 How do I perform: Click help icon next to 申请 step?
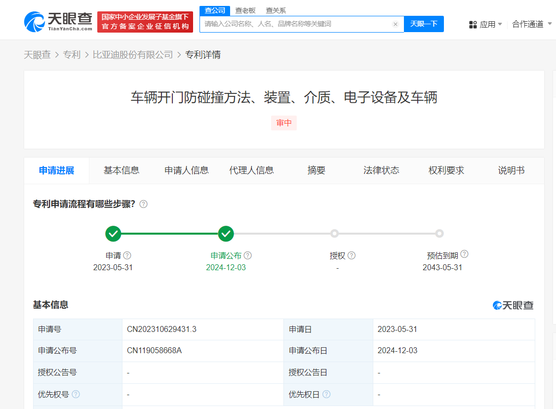[127, 255]
